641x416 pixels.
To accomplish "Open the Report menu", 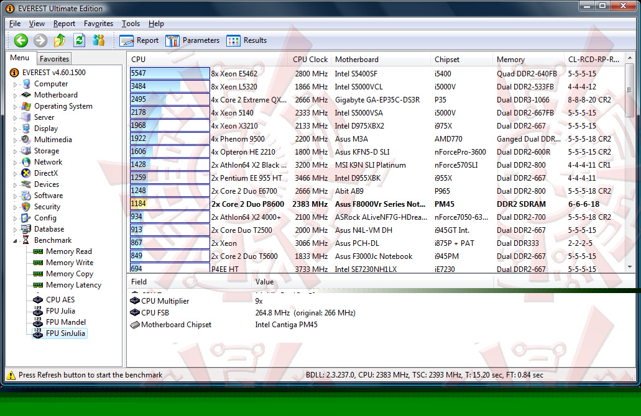I will click(x=64, y=24).
